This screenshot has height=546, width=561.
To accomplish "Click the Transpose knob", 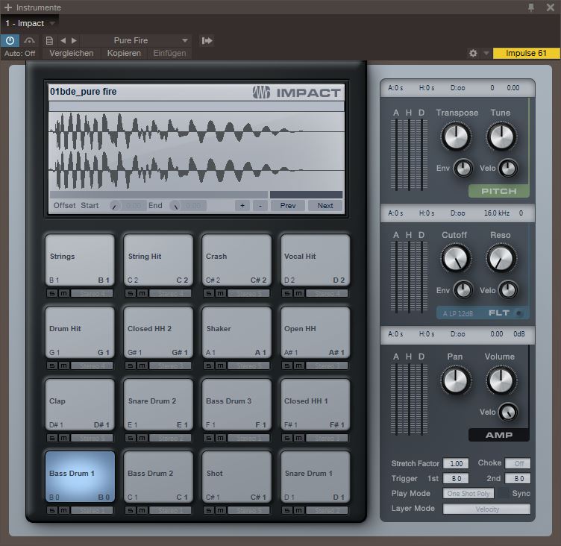I will click(x=456, y=136).
